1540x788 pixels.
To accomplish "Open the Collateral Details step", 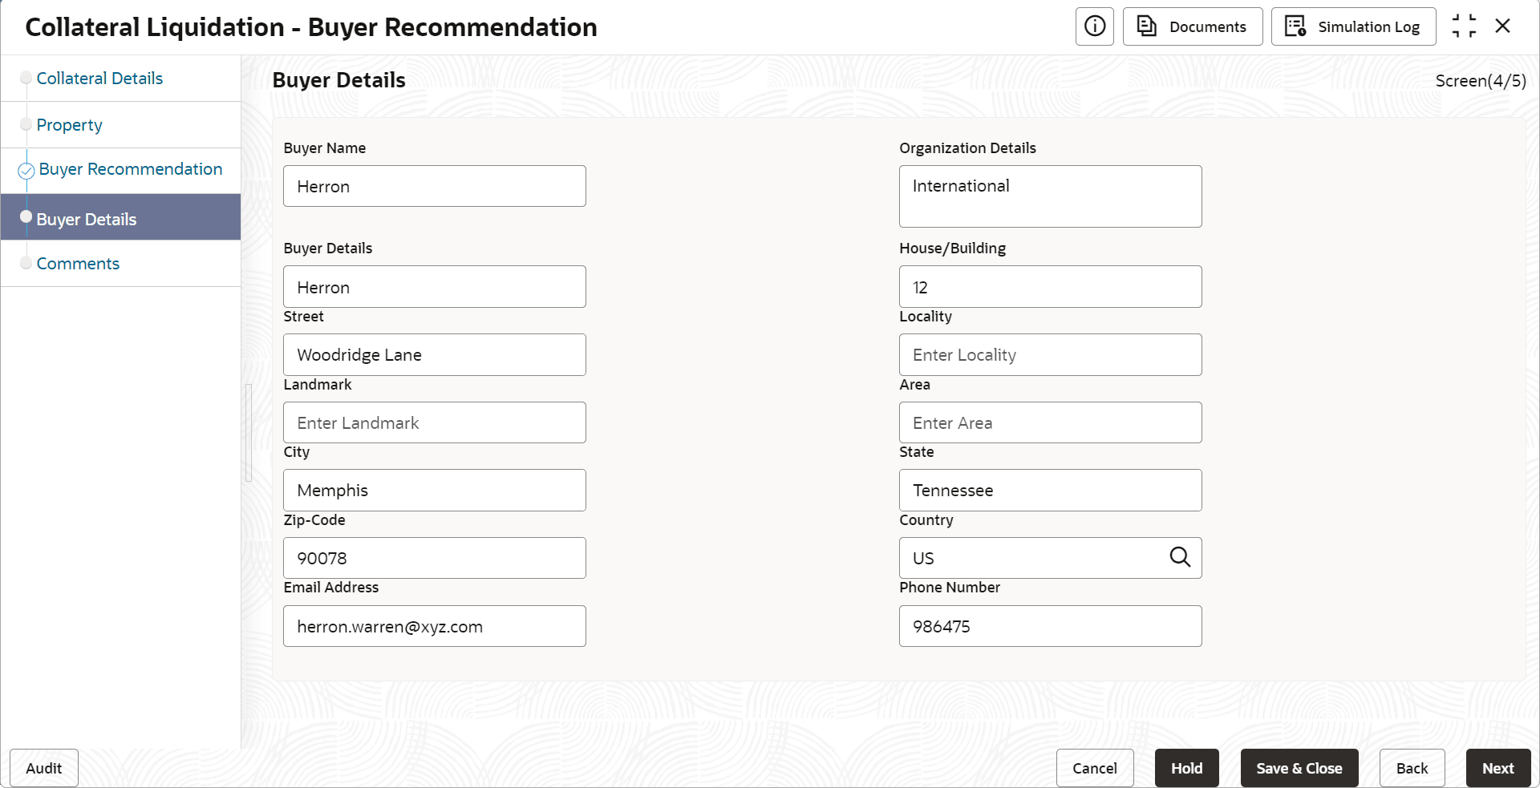I will click(x=99, y=79).
